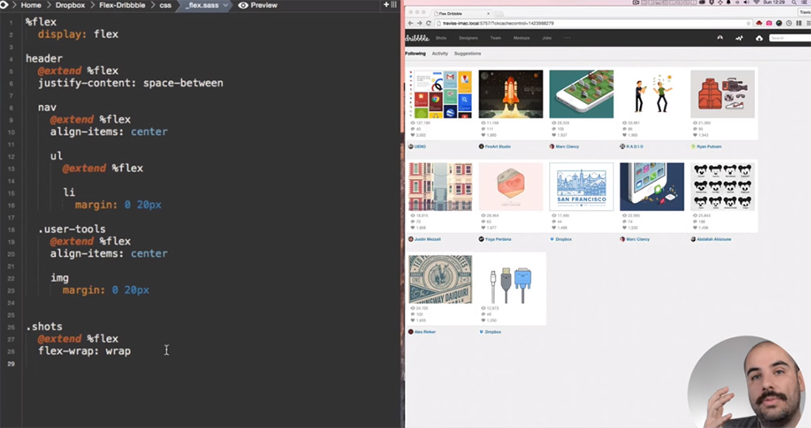Click the Dribbble search field
811x428 pixels.
click(788, 38)
